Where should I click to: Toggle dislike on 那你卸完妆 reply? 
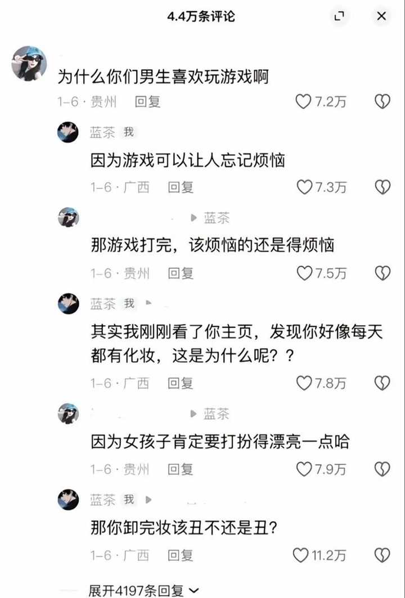(x=382, y=555)
